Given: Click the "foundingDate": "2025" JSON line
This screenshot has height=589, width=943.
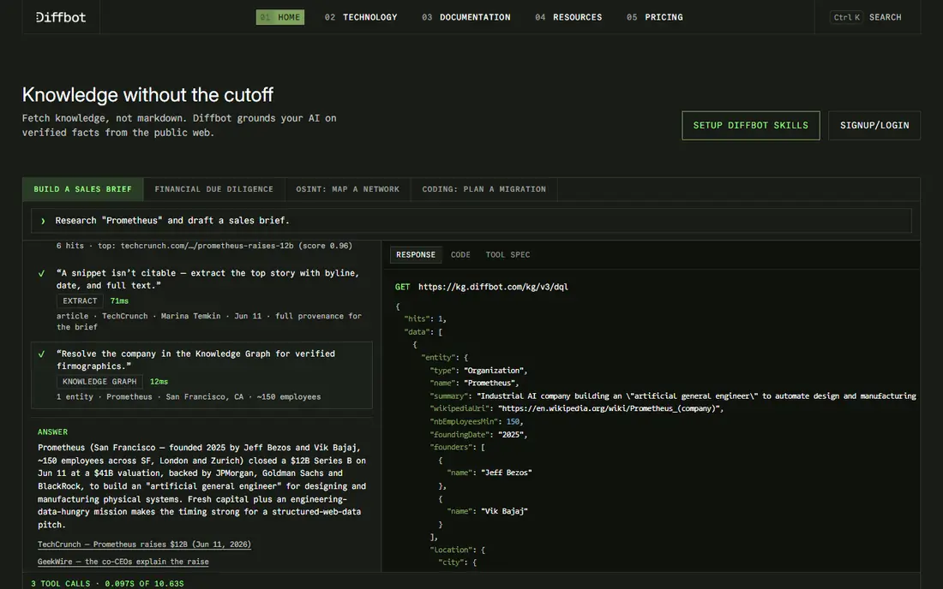Looking at the screenshot, I should (x=478, y=435).
